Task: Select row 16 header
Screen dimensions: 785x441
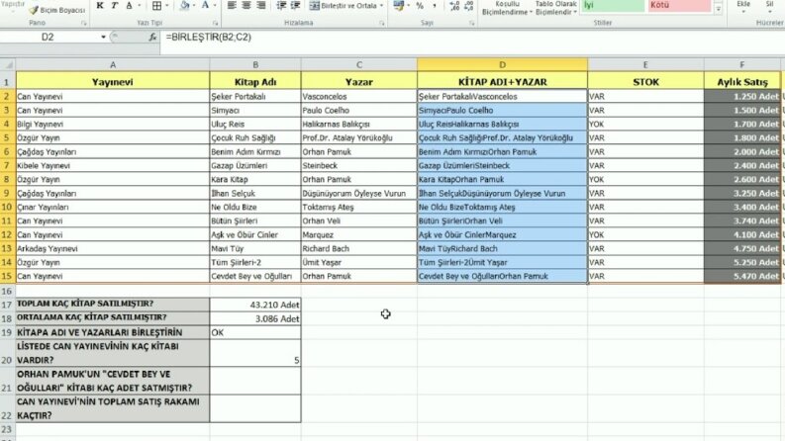Action: point(7,291)
